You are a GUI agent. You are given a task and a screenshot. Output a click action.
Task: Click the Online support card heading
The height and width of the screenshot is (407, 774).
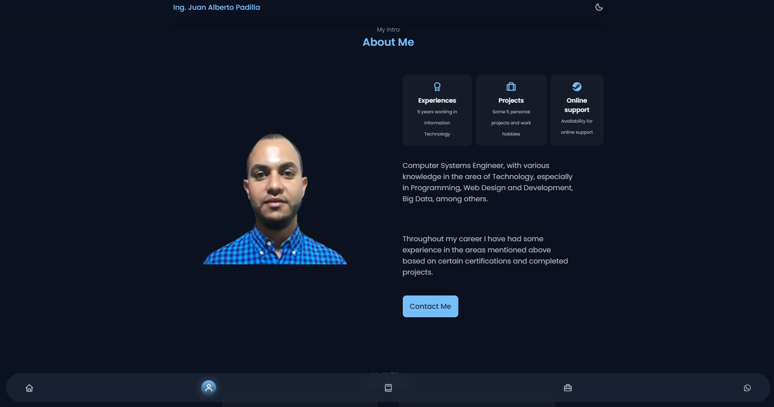(x=577, y=105)
